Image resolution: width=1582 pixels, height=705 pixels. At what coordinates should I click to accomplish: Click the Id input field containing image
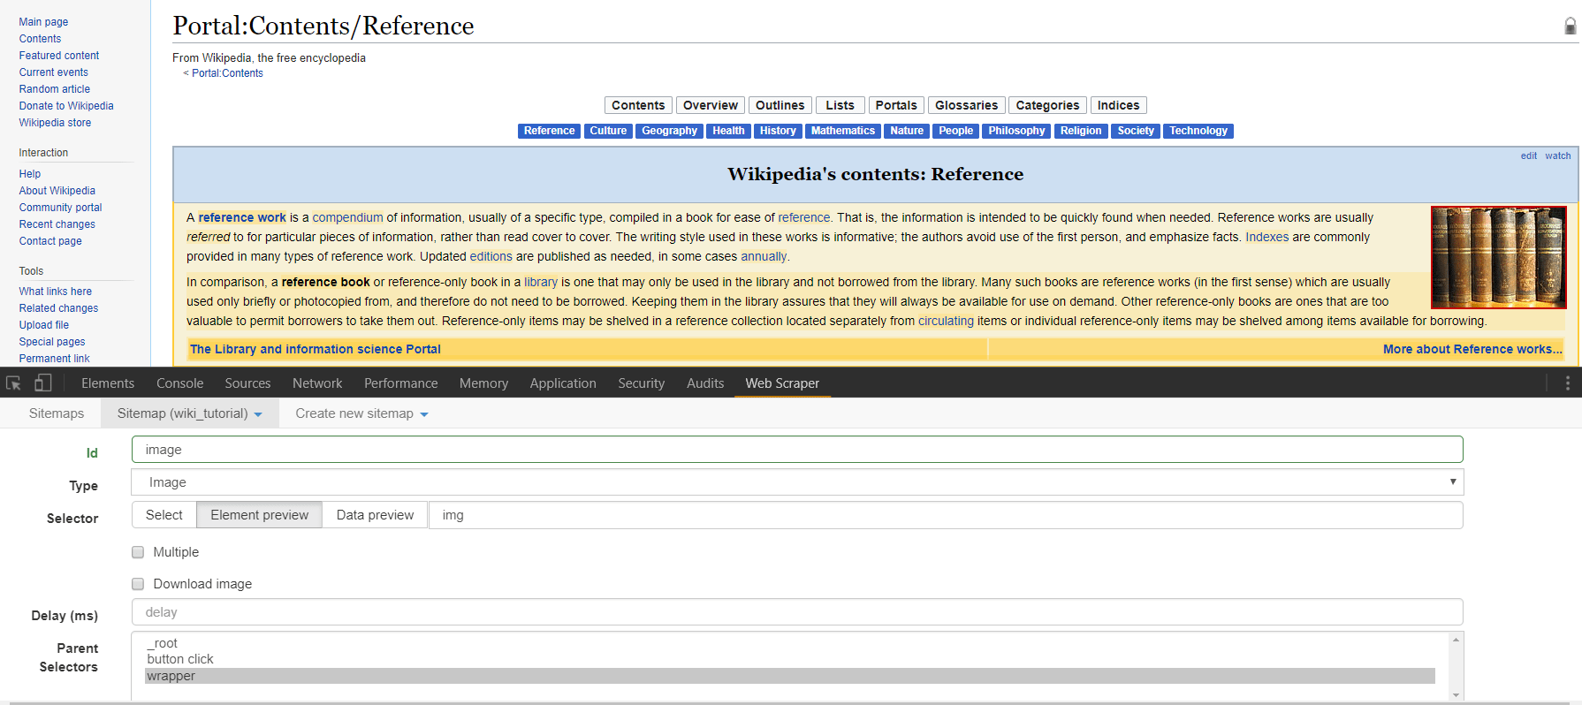797,450
